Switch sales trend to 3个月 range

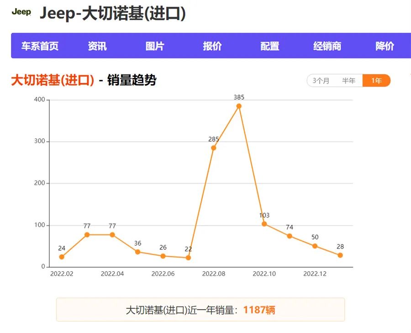[321, 81]
